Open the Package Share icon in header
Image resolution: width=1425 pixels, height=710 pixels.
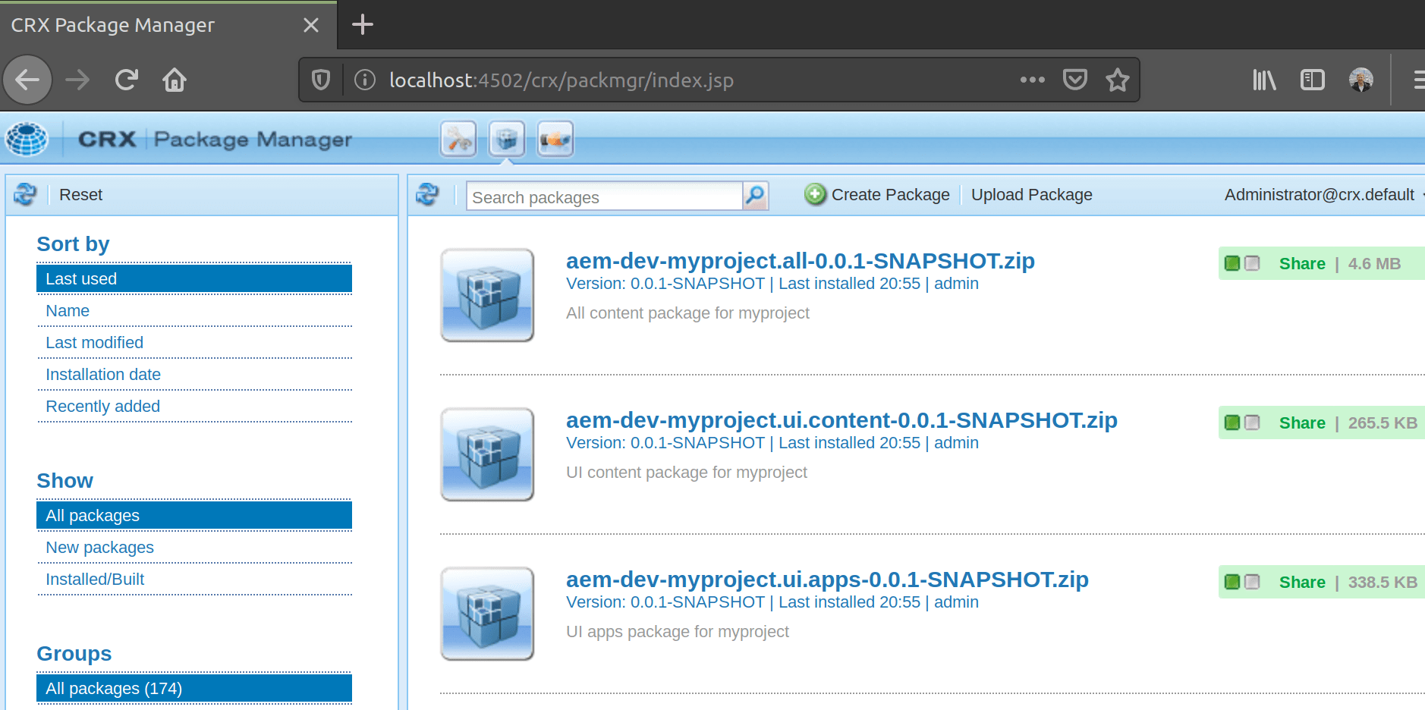pos(555,139)
